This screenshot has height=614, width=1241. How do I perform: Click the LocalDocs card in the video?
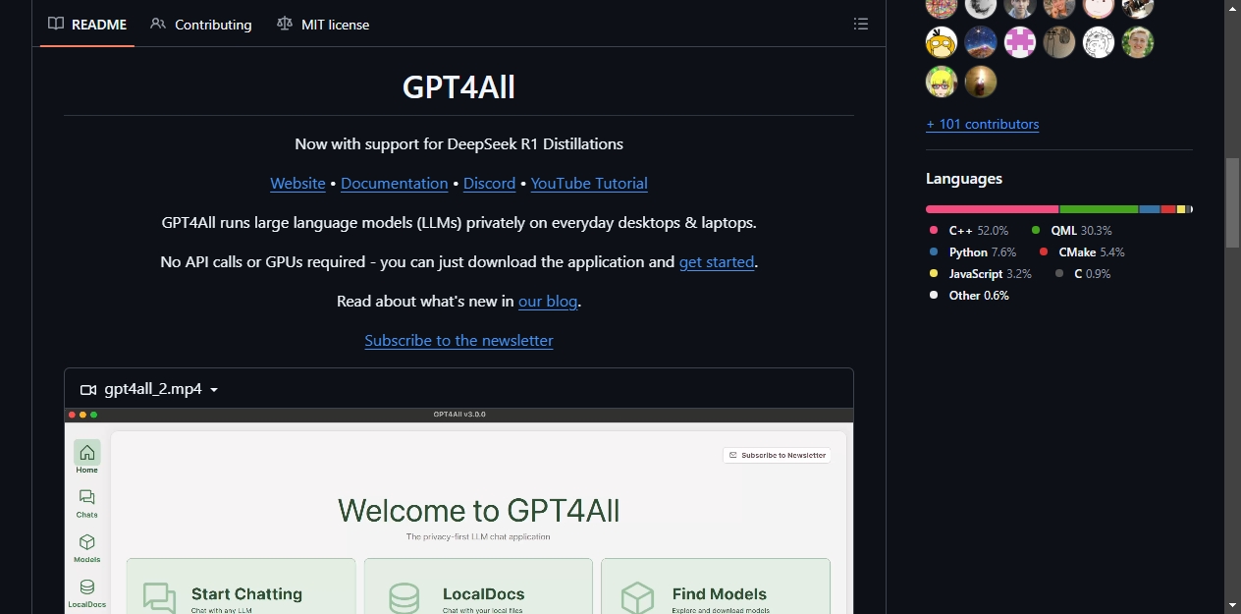[478, 586]
